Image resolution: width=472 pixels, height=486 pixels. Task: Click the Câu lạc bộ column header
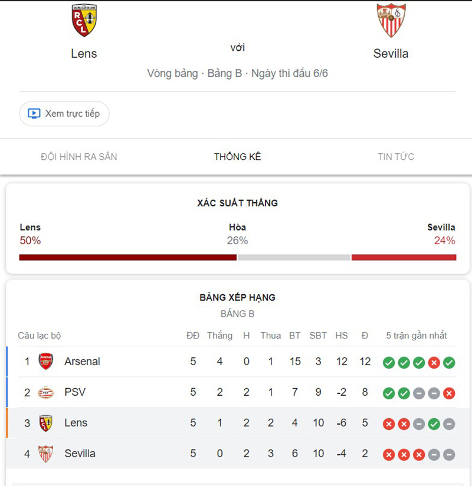(39, 335)
